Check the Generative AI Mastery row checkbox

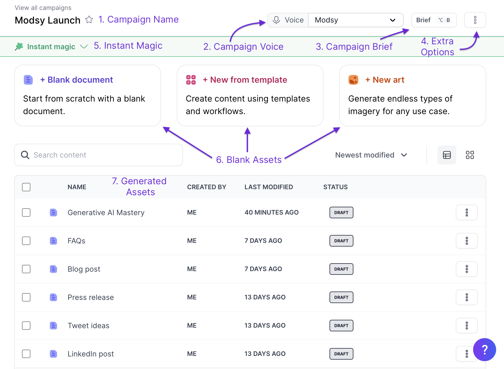(26, 213)
